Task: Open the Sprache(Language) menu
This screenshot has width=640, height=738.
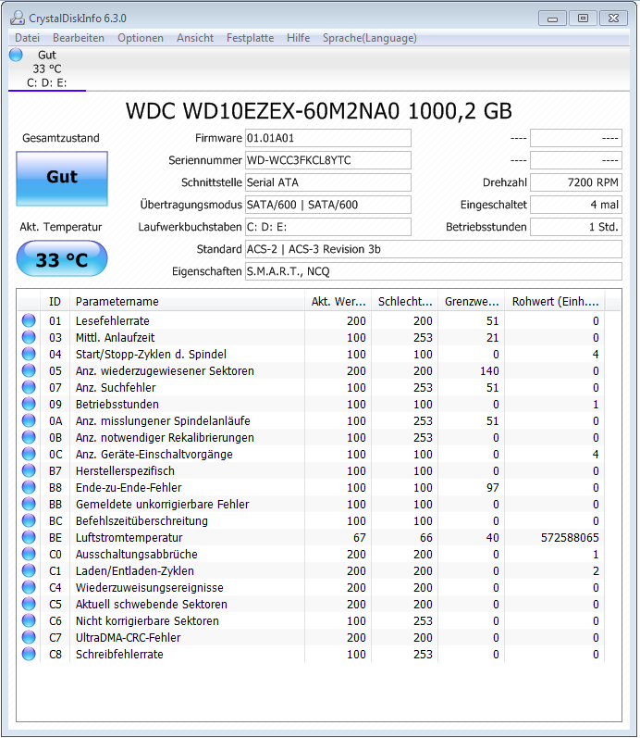Action: (x=370, y=38)
